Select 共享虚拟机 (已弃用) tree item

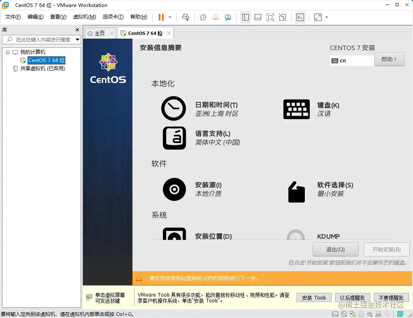[x=42, y=68]
